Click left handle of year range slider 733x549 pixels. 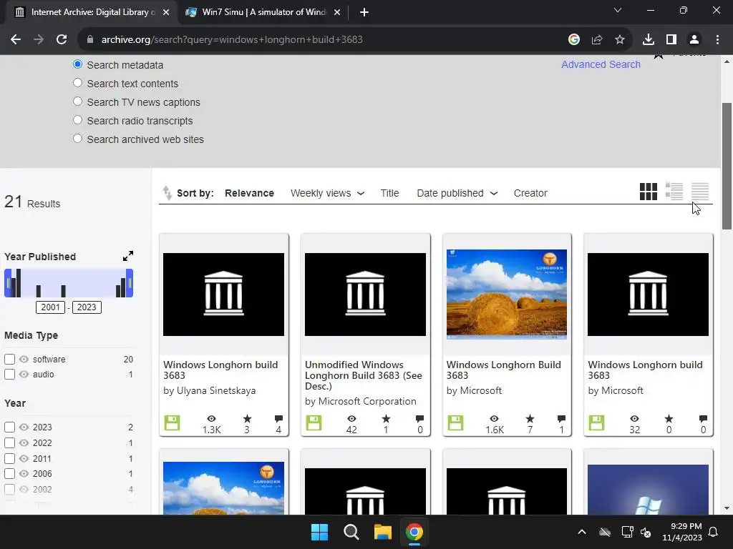click(8, 283)
